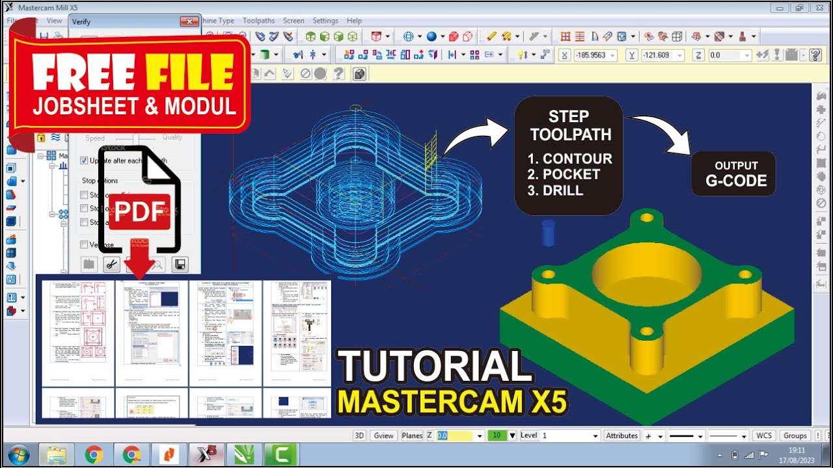Toggle the first Stop options checkbox
The height and width of the screenshot is (468, 833).
[83, 195]
